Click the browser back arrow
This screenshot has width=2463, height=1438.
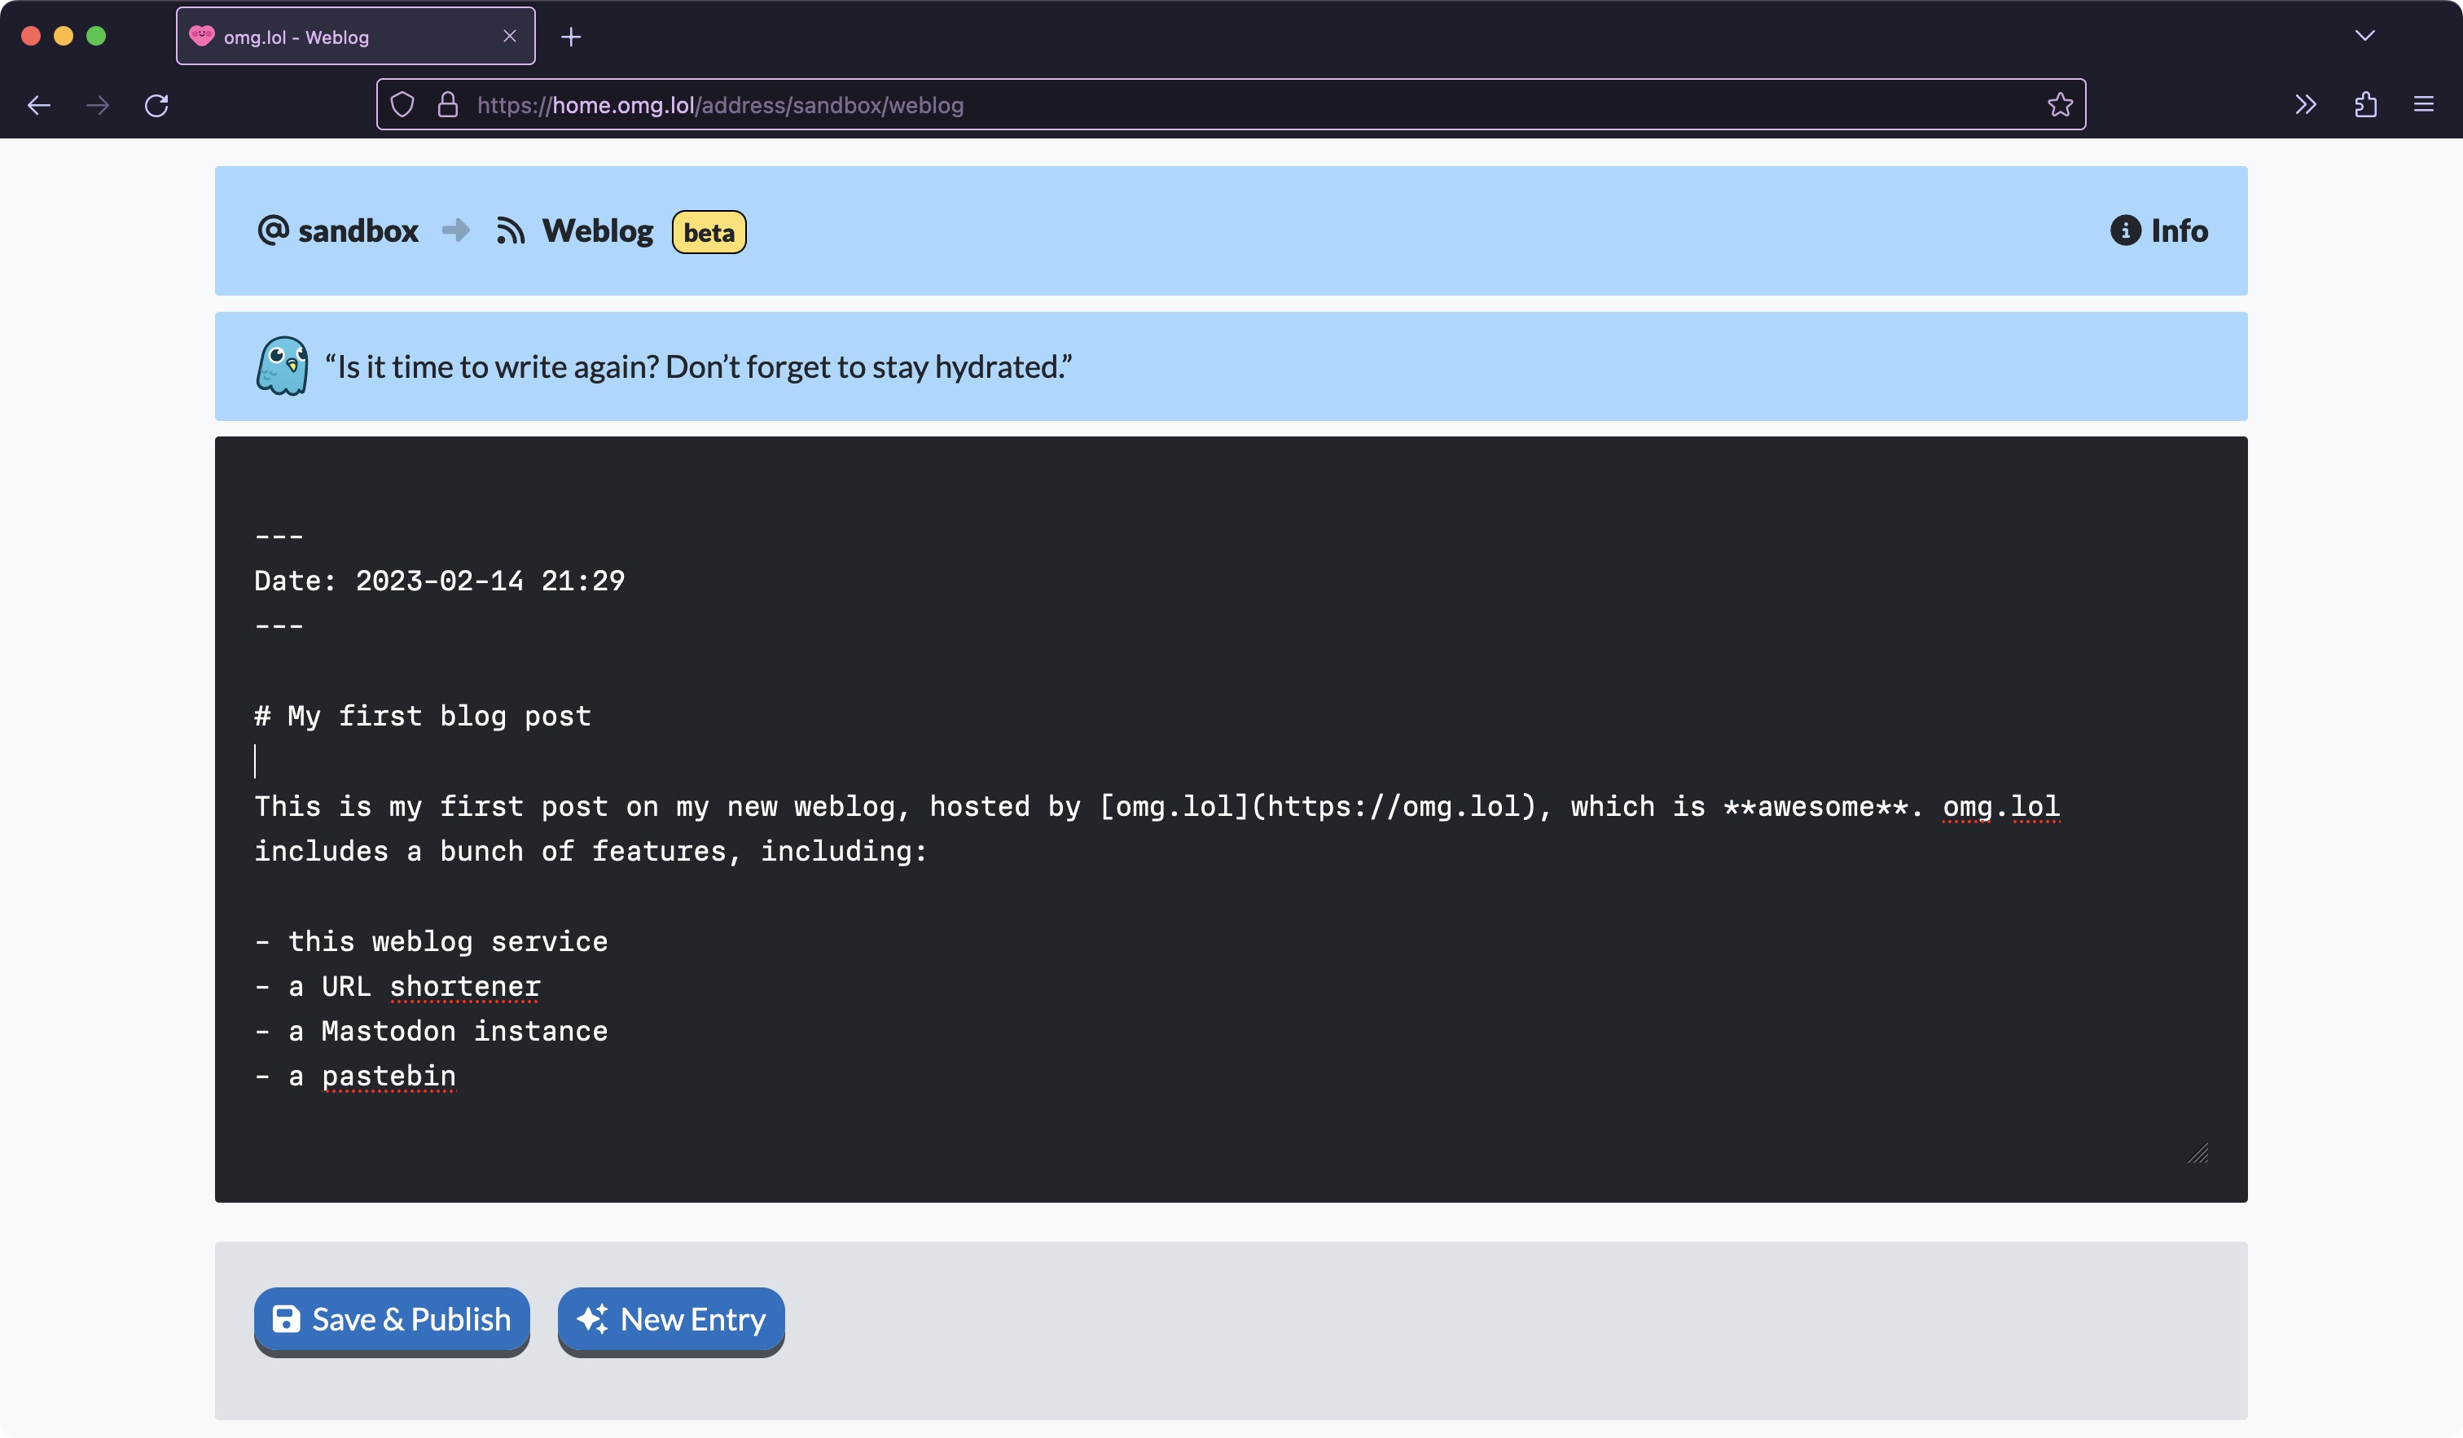39,104
